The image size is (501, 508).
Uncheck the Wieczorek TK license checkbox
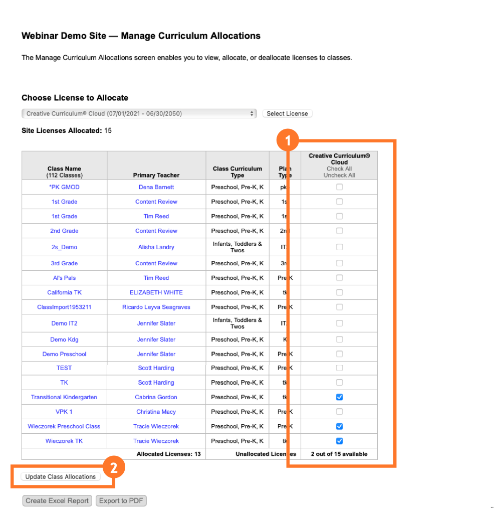tap(339, 441)
